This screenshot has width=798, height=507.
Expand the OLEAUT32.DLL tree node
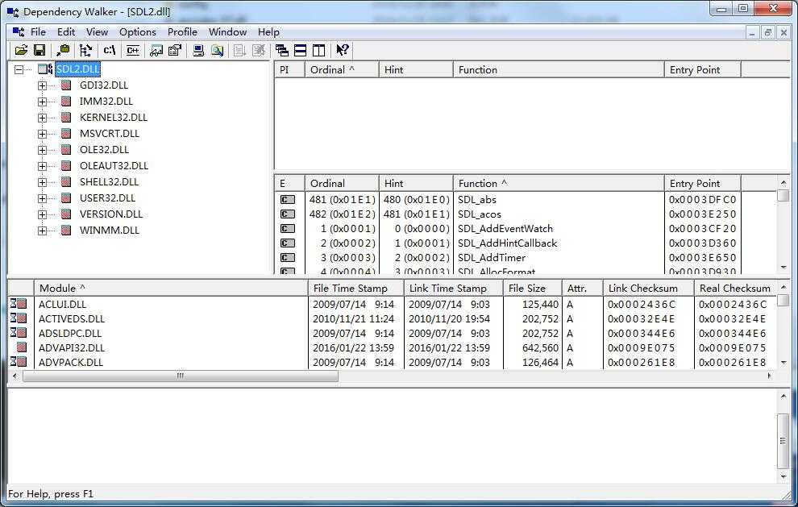[42, 166]
